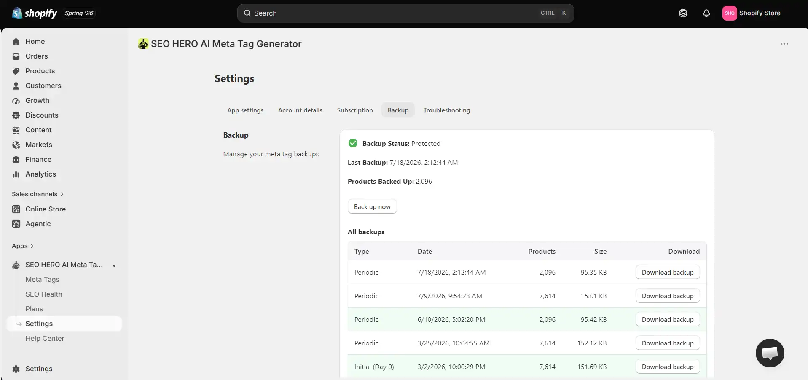Image resolution: width=808 pixels, height=380 pixels.
Task: Click the Agentic channel icon
Action: [x=16, y=224]
